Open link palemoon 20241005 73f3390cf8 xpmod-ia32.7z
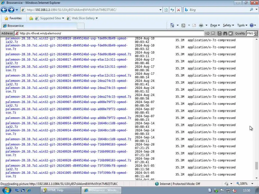 (67, 167)
